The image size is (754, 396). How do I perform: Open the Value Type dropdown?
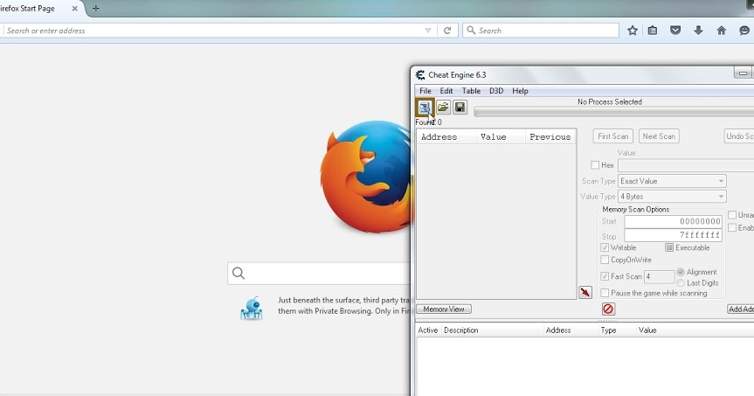[672, 197]
